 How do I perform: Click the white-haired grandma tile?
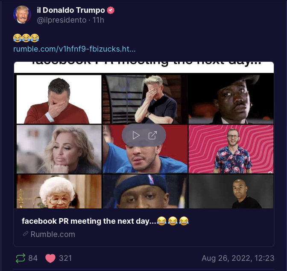click(x=59, y=191)
